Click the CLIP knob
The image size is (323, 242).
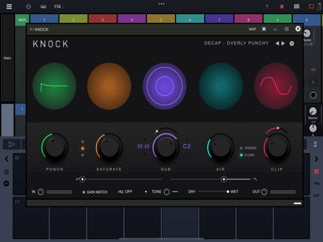pyautogui.click(x=277, y=147)
